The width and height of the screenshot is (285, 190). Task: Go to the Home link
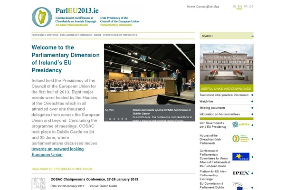click(191, 7)
